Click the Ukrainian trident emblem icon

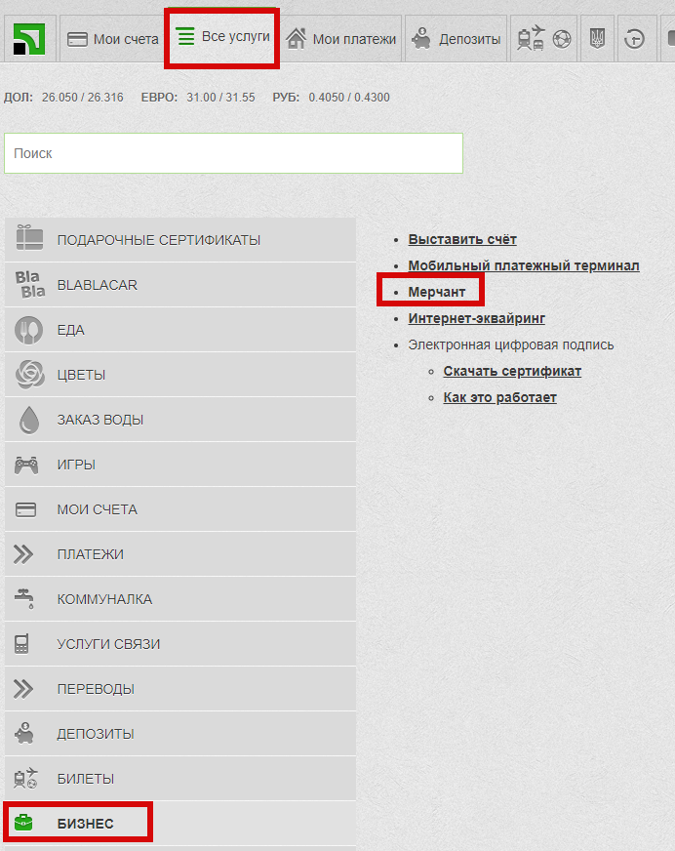tap(597, 39)
